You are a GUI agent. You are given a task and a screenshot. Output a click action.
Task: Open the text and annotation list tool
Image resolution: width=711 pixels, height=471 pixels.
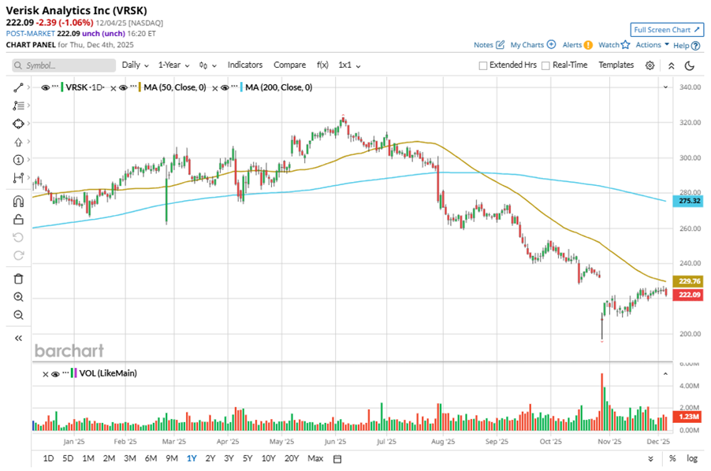point(18,106)
